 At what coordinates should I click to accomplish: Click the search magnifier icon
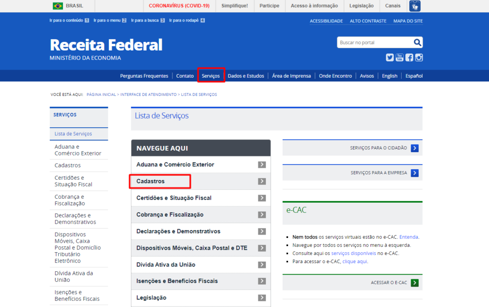417,42
